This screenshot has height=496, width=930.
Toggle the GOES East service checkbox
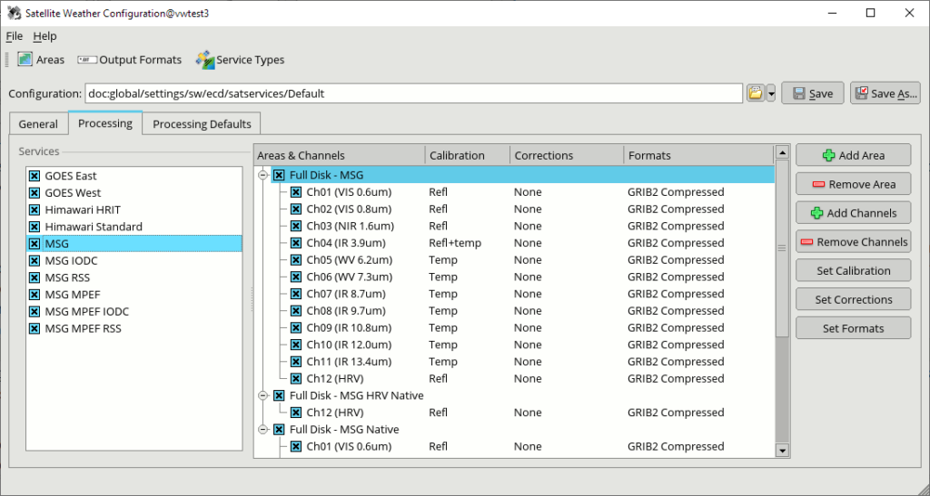[x=35, y=176]
